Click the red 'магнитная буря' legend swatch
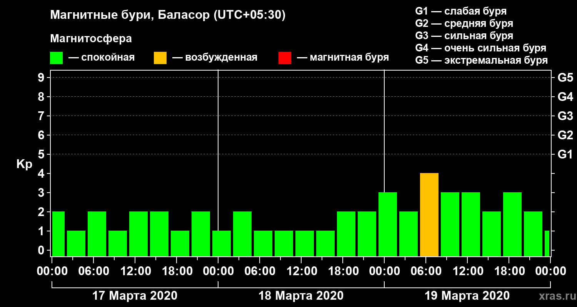The height and width of the screenshot is (307, 577). click(x=285, y=58)
